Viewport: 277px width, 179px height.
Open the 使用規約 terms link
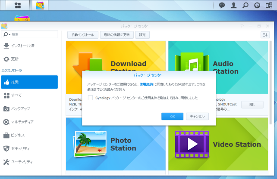pyautogui.click(x=146, y=84)
